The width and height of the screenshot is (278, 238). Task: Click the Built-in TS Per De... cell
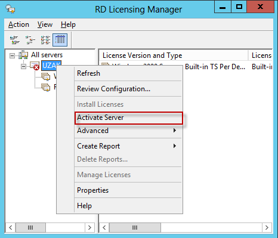[x=215, y=67]
